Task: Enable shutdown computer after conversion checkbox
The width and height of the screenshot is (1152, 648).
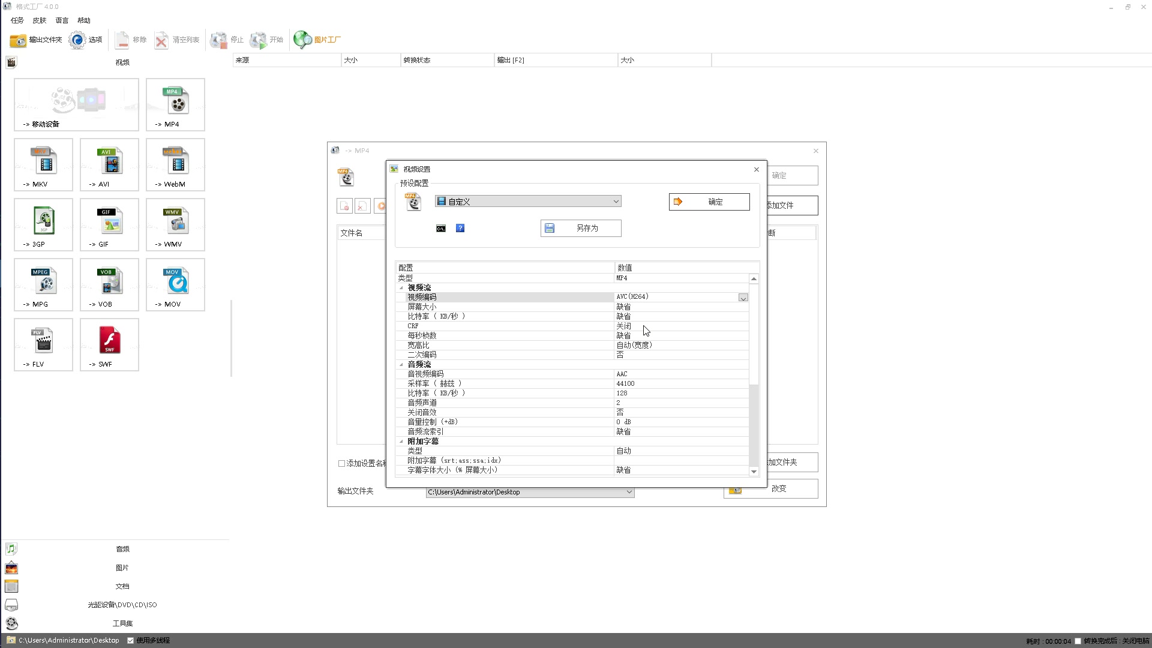Action: pos(1078,641)
